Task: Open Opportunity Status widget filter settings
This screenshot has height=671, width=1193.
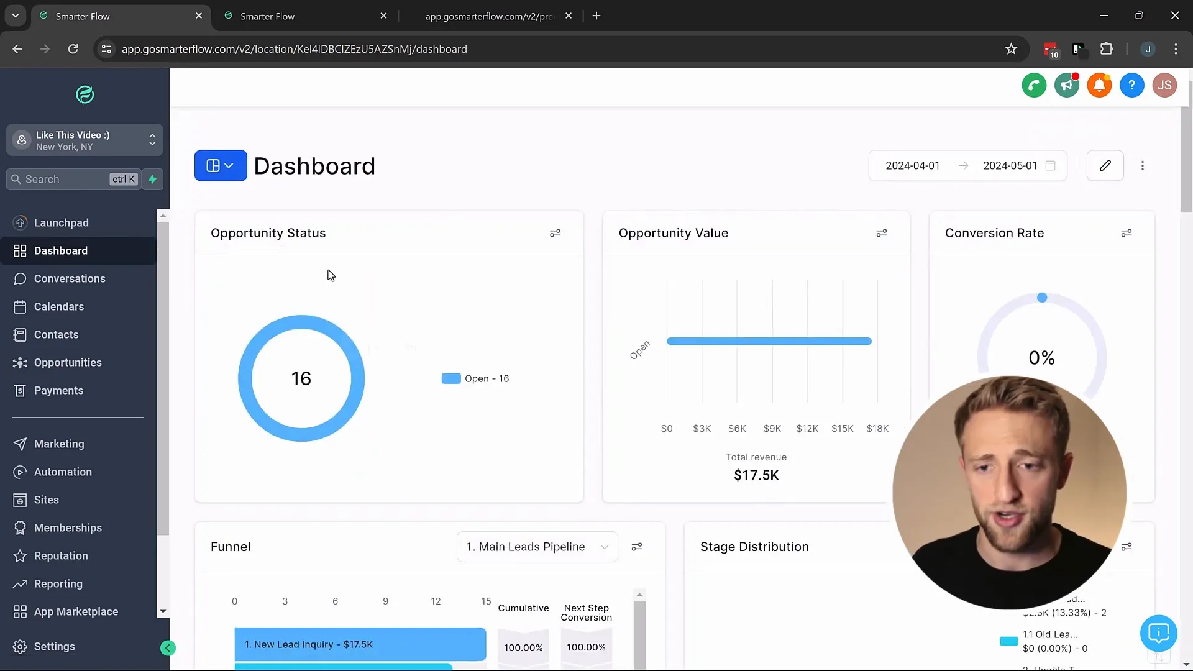Action: point(555,233)
